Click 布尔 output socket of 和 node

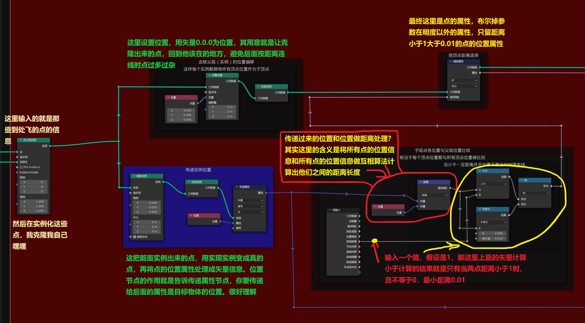[551, 186]
